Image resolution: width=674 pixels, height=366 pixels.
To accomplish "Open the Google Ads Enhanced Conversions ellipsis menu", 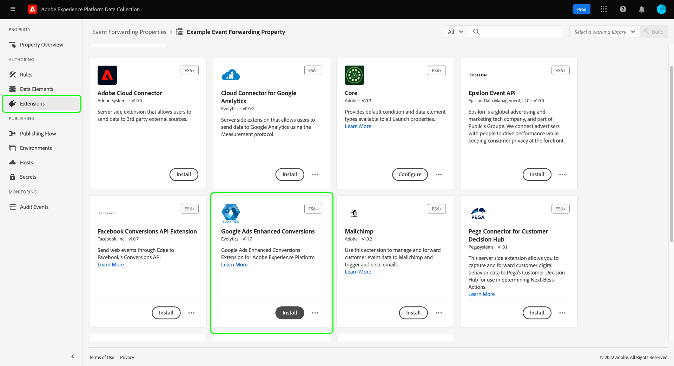I will [x=315, y=313].
